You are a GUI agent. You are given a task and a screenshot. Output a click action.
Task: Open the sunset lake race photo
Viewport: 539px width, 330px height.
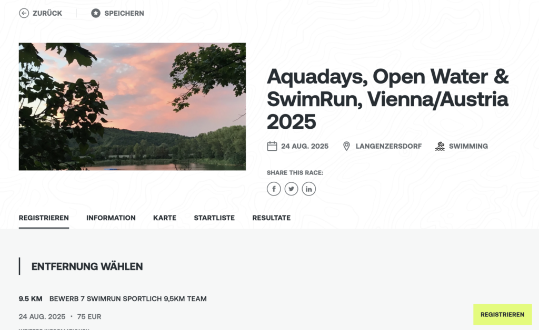tap(132, 106)
